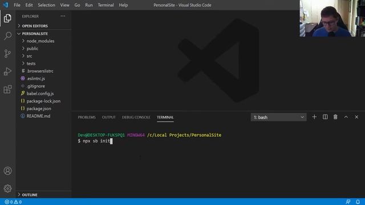The height and width of the screenshot is (205, 365).
Task: Open Explorer more actions ellipsis
Action: [x=63, y=16]
